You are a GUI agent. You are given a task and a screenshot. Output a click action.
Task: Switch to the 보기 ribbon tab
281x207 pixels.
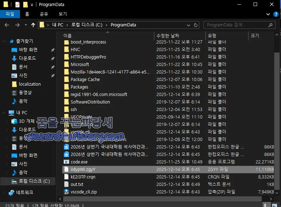point(63,14)
